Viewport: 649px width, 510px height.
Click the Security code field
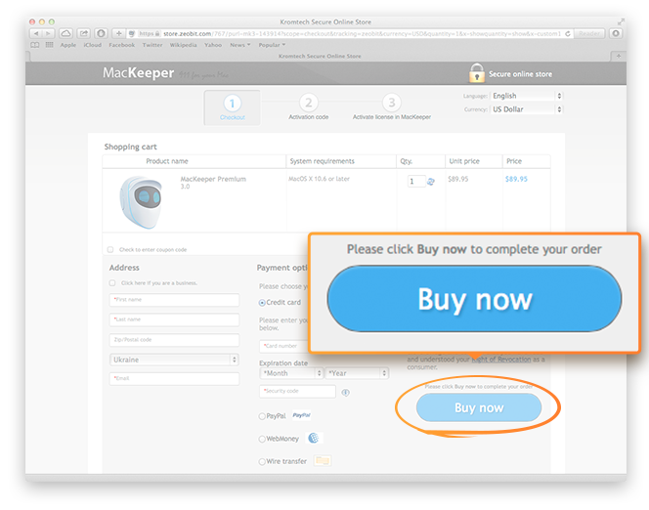click(x=297, y=391)
